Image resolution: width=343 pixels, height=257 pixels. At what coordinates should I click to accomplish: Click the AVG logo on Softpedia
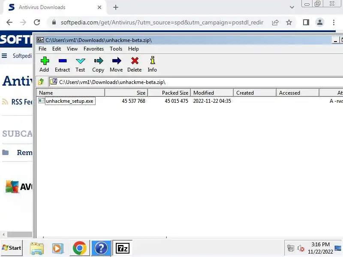19,187
